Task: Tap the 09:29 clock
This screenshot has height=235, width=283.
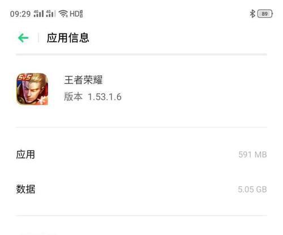Action: (x=20, y=14)
